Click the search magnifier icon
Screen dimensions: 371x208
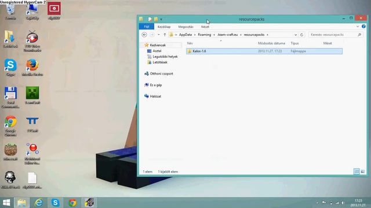(x=359, y=35)
